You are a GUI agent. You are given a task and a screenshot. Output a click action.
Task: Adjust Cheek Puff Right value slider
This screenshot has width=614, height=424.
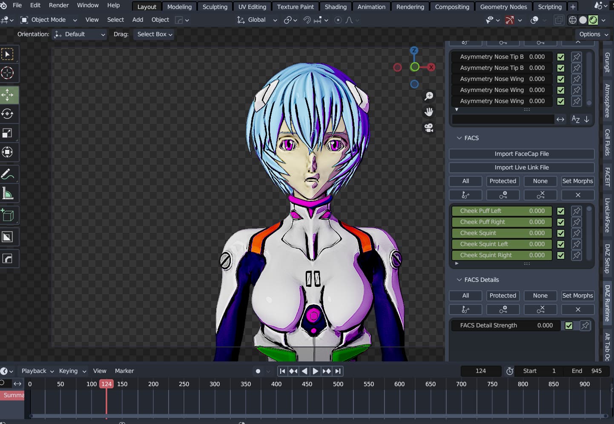[x=502, y=222]
